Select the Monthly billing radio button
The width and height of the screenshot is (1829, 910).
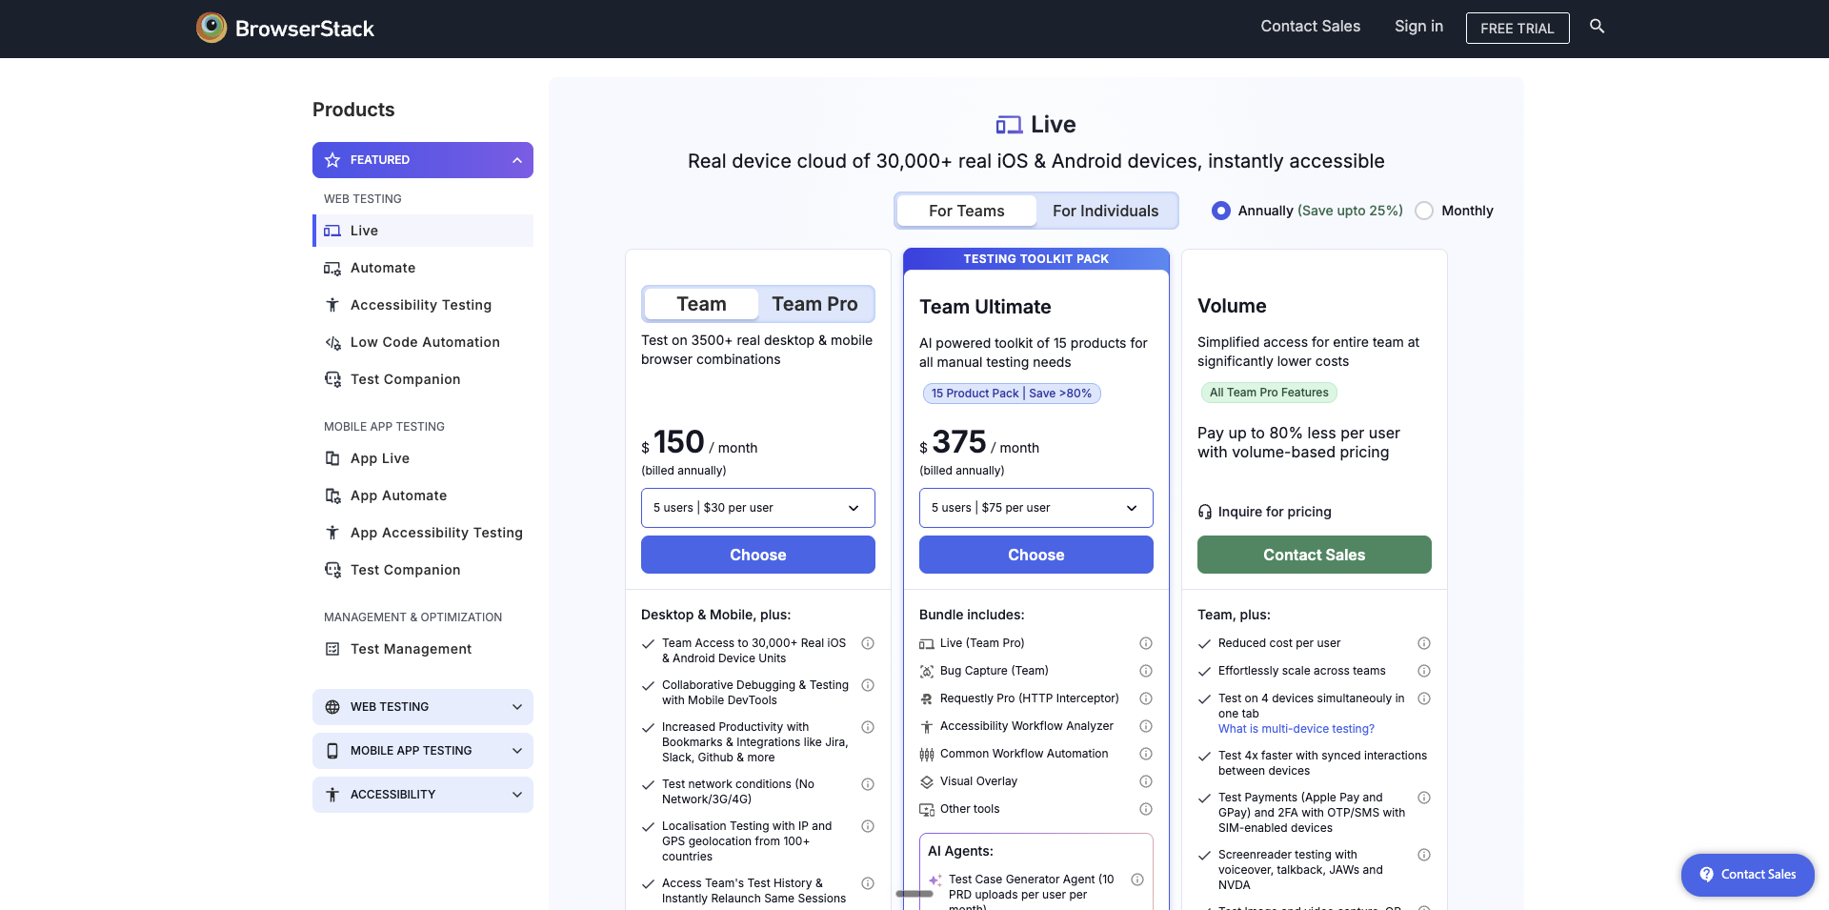[x=1424, y=211]
